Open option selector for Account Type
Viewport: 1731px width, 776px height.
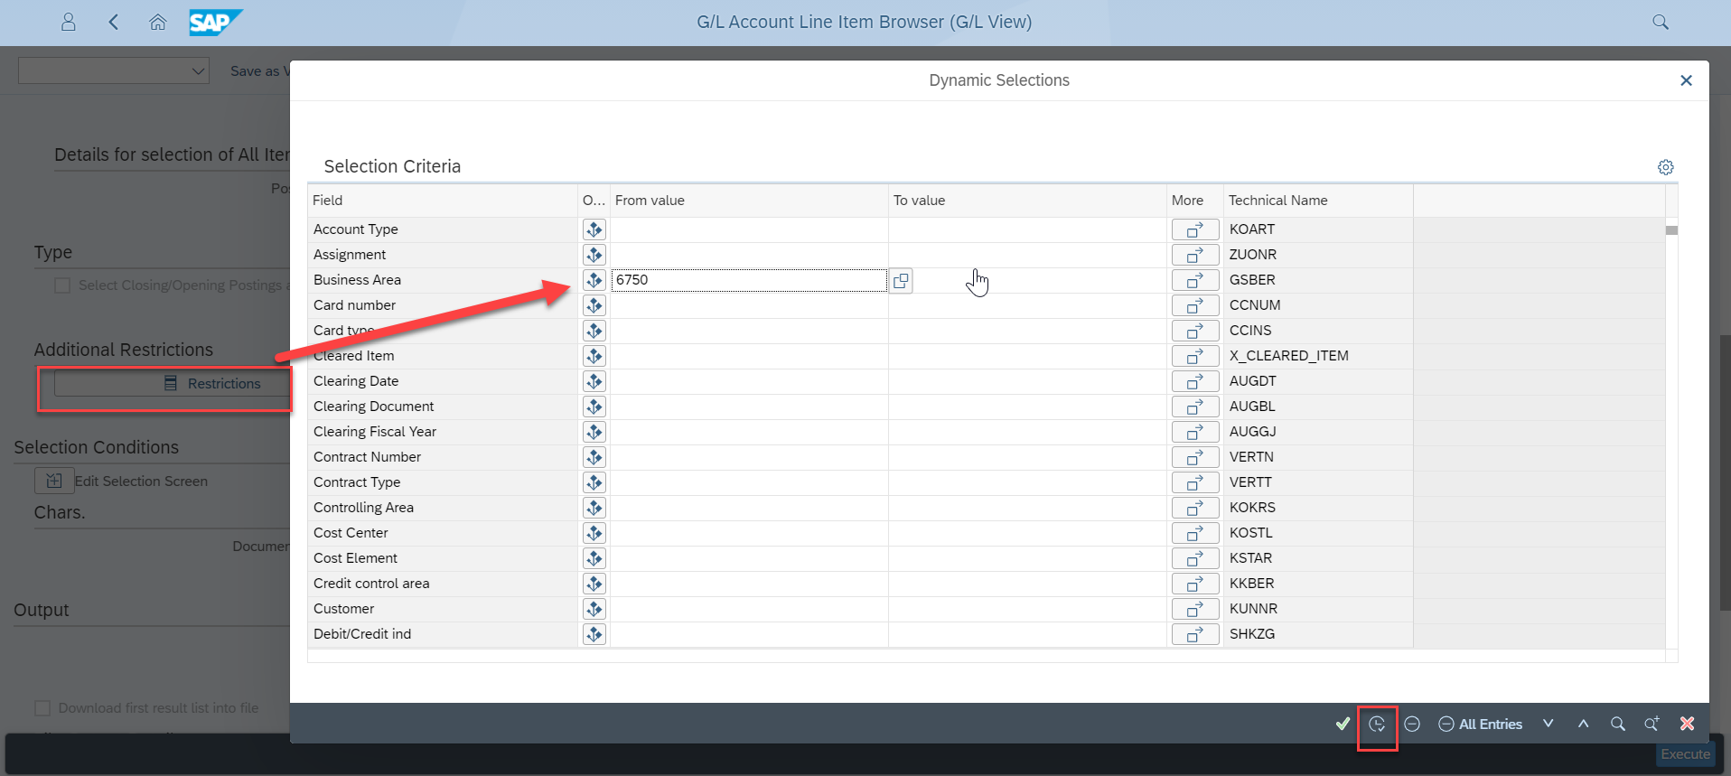tap(594, 229)
